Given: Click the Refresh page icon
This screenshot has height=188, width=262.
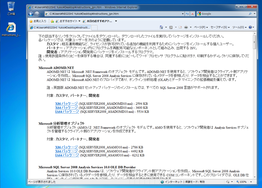Looking at the screenshot, I should point(187,14).
